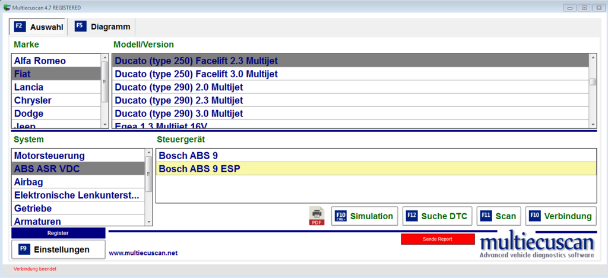The height and width of the screenshot is (278, 608).
Task: Minimize the Multiecuscan window
Action: click(x=571, y=8)
